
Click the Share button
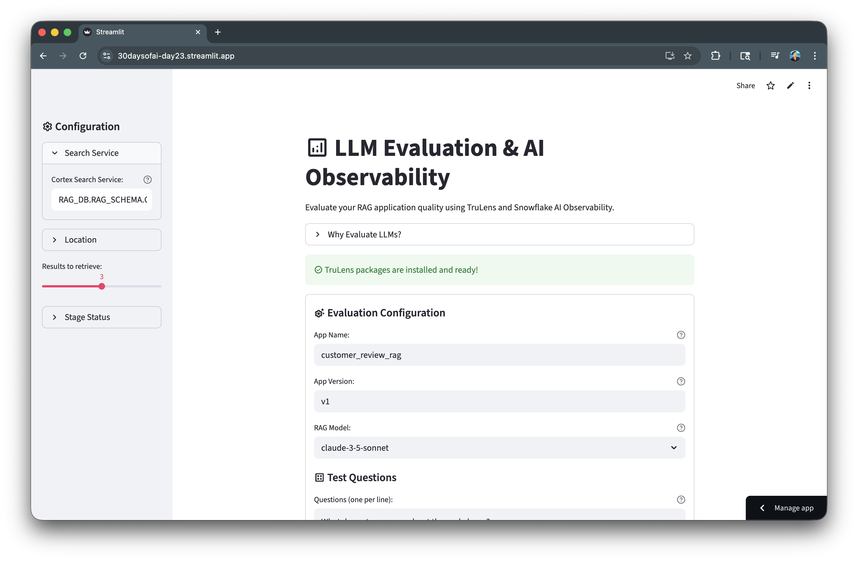[745, 85]
